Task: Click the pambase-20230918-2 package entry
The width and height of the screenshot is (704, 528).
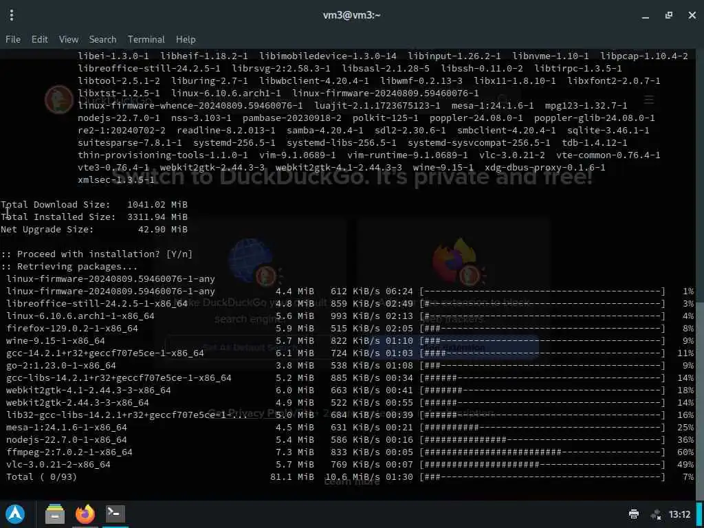Action: 291,118
